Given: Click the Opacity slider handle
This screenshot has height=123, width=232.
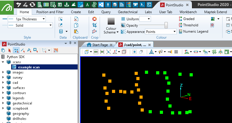Looking at the screenshot, I should (x=166, y=25).
